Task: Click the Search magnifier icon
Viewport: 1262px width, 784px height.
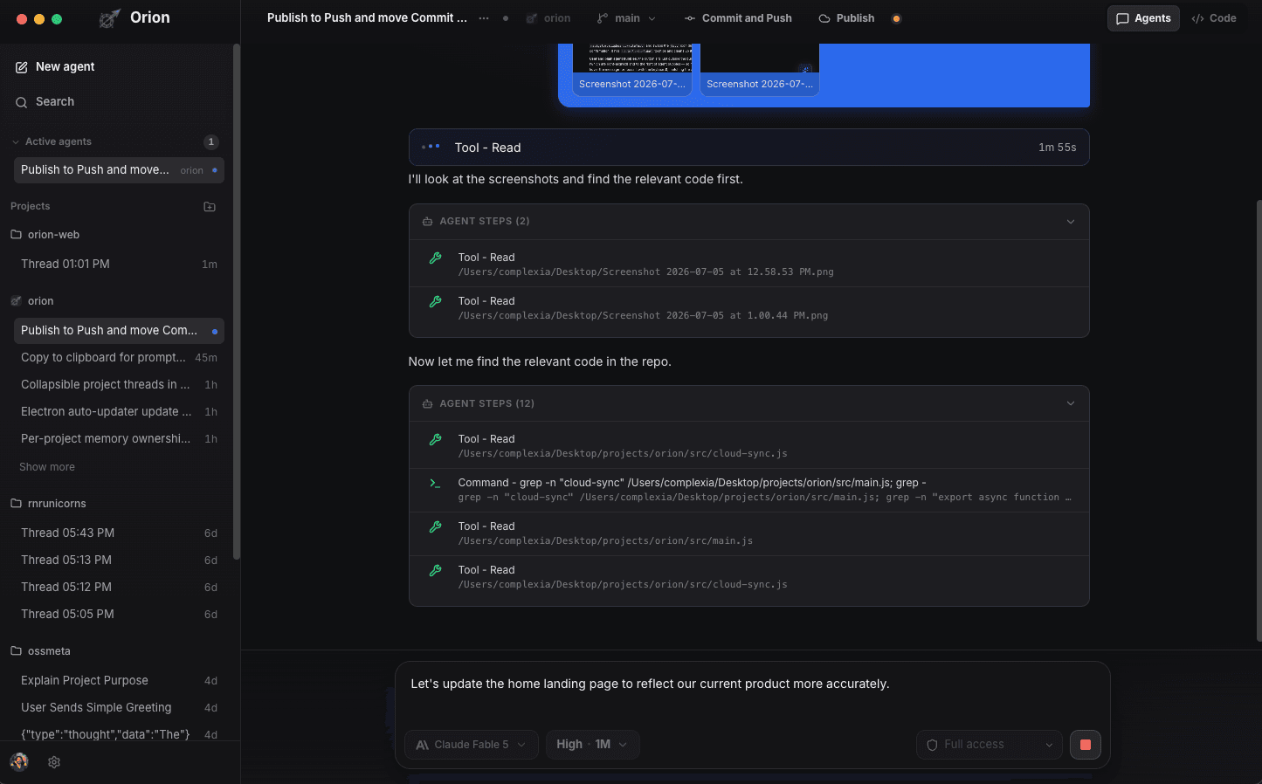Action: click(x=22, y=102)
